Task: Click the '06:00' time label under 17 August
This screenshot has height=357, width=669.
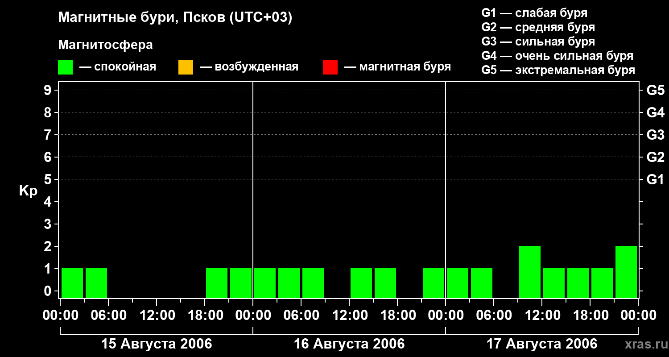Action: pyautogui.click(x=494, y=315)
